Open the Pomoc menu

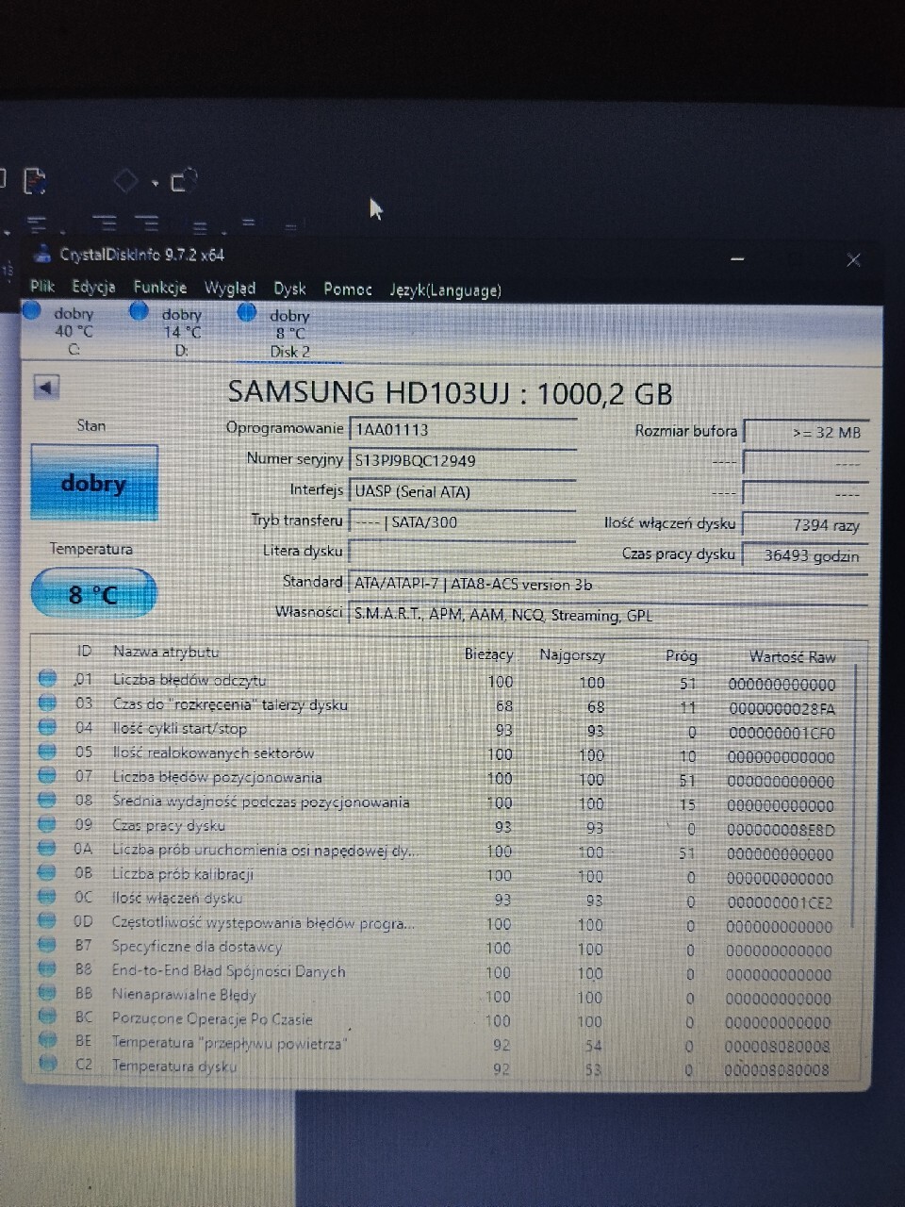point(348,289)
